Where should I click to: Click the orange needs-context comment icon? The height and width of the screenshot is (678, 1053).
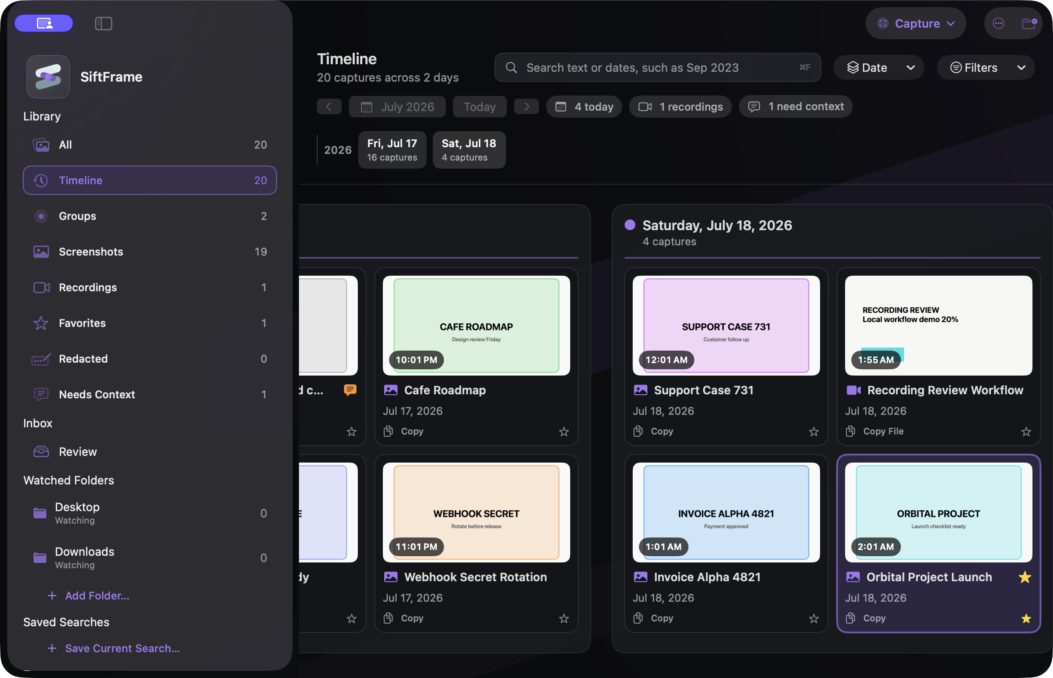[350, 390]
